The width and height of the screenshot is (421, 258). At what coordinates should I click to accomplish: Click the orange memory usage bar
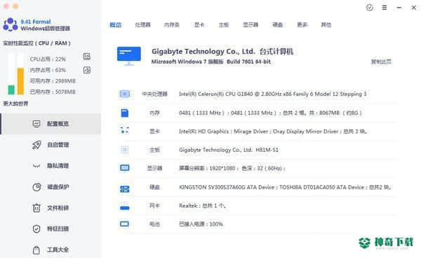pos(20,81)
